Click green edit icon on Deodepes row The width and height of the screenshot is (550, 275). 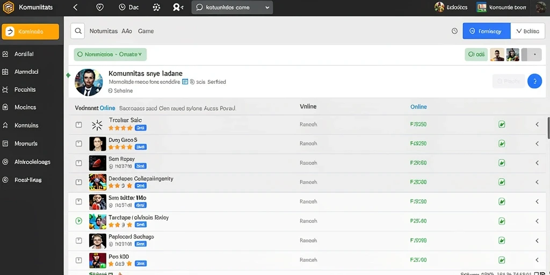(x=502, y=182)
